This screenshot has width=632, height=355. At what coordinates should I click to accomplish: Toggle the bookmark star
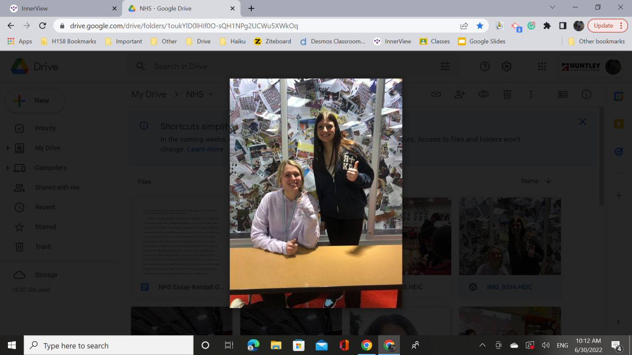coord(480,26)
